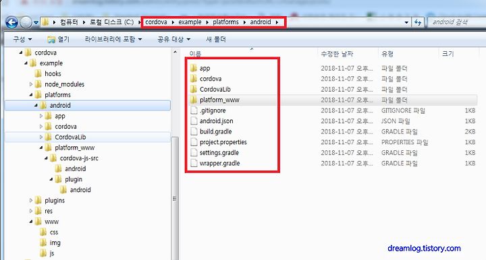Click the refresh button beside address bar
The width and height of the screenshot is (486, 260).
pos(418,22)
